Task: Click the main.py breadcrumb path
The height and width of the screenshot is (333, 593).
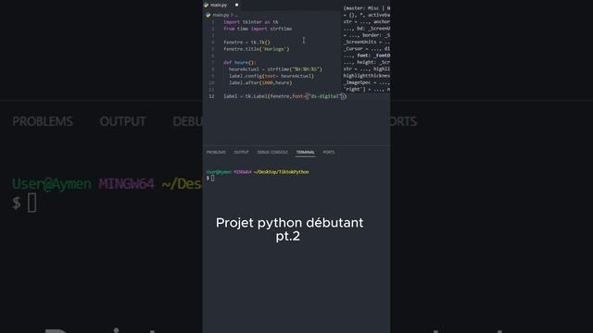Action: [221, 15]
